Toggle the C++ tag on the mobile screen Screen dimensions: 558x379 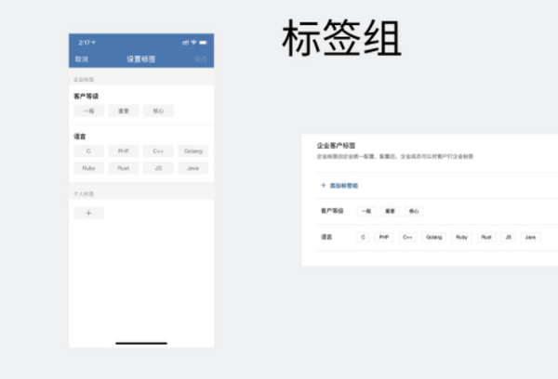(x=158, y=151)
